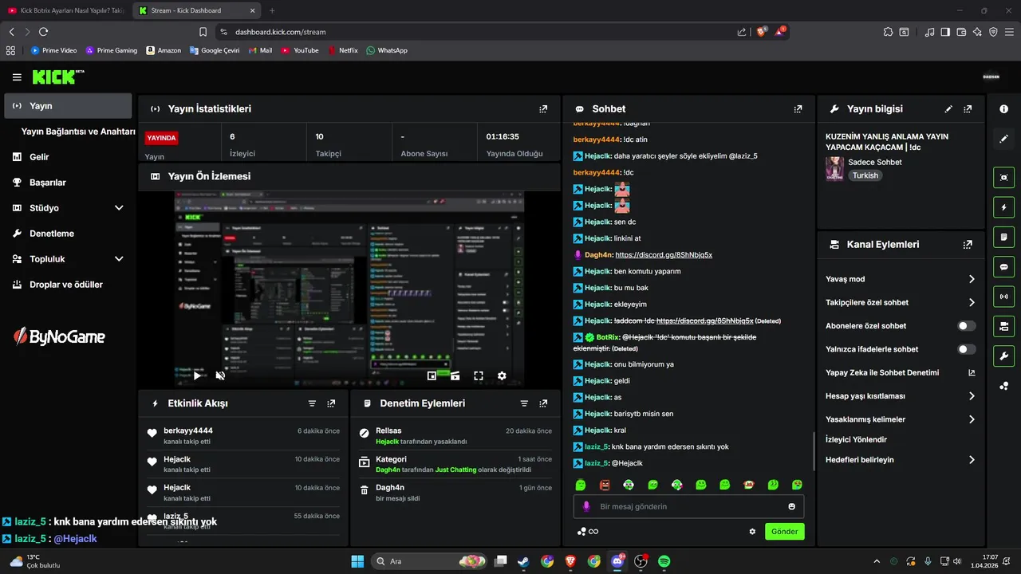Click the green Gönder send button
Image resolution: width=1021 pixels, height=574 pixels.
[x=784, y=532]
